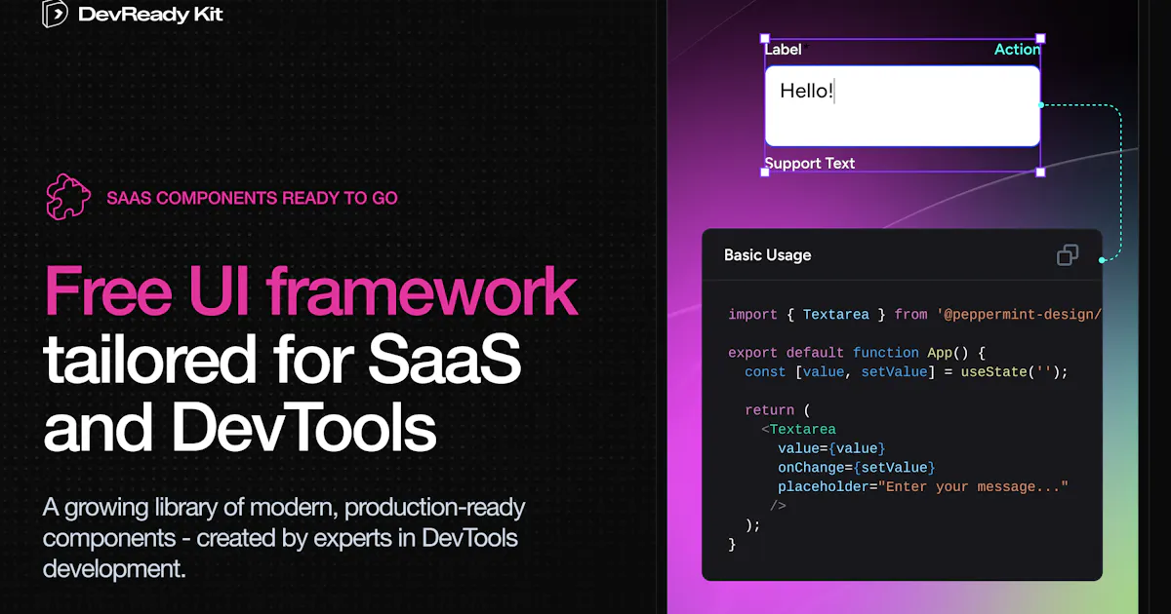
Task: Click the DevReady Kit brand name
Action: (150, 15)
